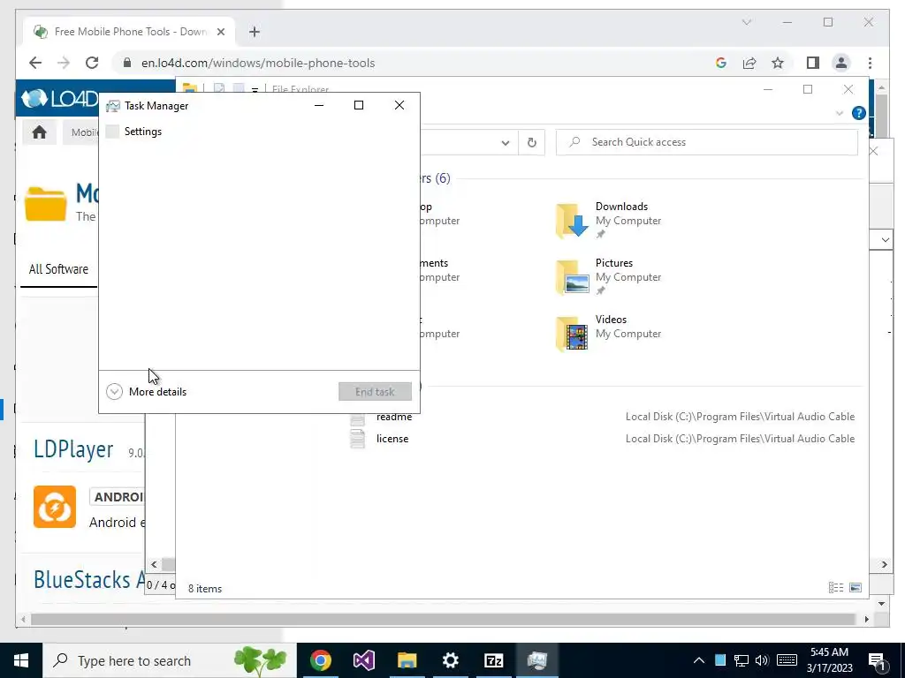The width and height of the screenshot is (905, 678).
Task: Open the Videos folder in File Explorer
Action: (609, 333)
